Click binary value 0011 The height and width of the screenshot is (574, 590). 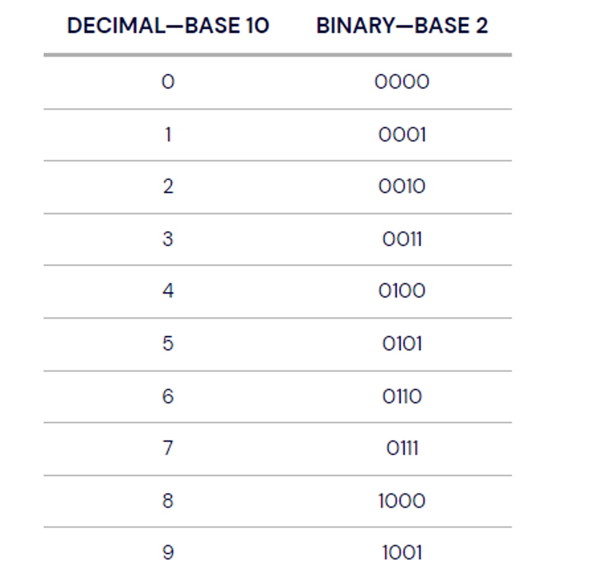(x=402, y=239)
